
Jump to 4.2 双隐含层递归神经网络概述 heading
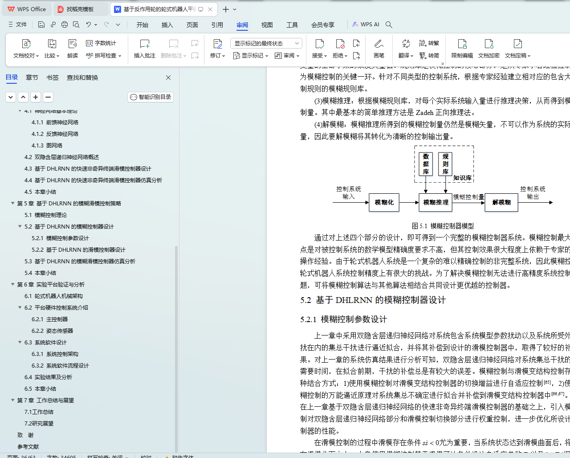click(61, 157)
